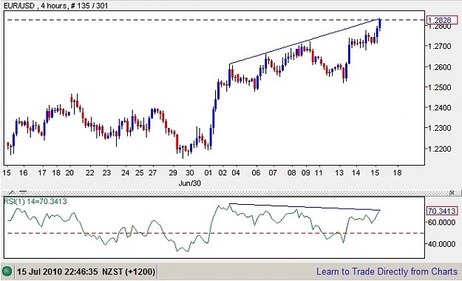This screenshot has height=281, width=462.
Task: Click the 1.2700 price axis label
Action: (439, 47)
